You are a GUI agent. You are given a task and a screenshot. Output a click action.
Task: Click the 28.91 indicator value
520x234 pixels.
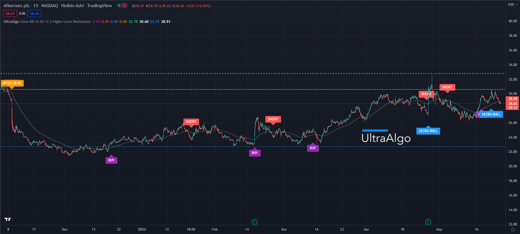click(166, 21)
